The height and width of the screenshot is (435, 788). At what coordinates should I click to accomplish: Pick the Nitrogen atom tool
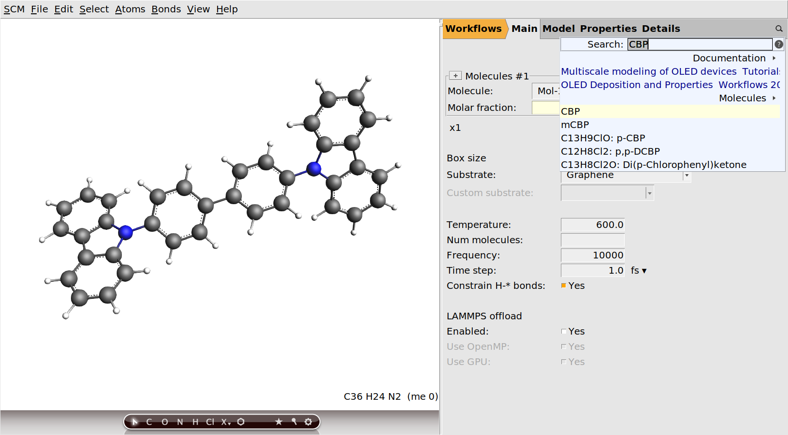[180, 422]
